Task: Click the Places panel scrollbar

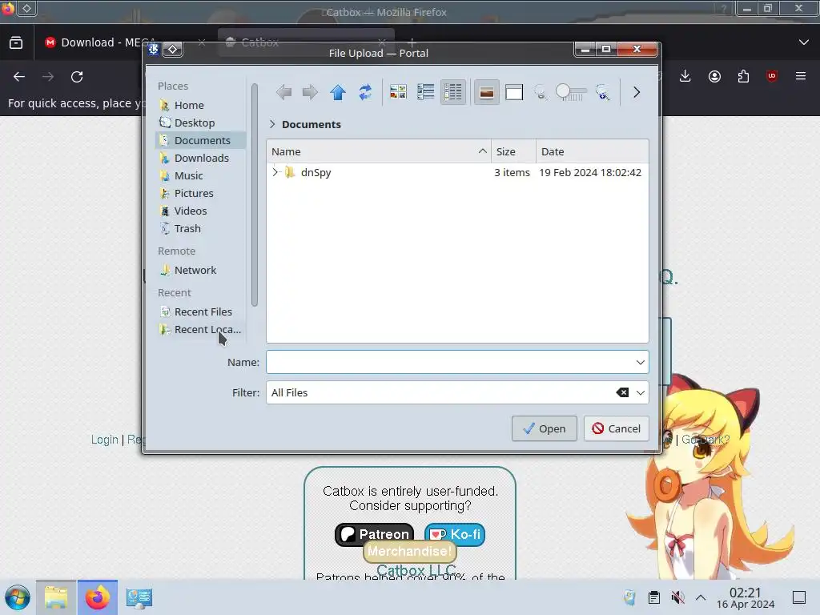Action: coord(255,195)
